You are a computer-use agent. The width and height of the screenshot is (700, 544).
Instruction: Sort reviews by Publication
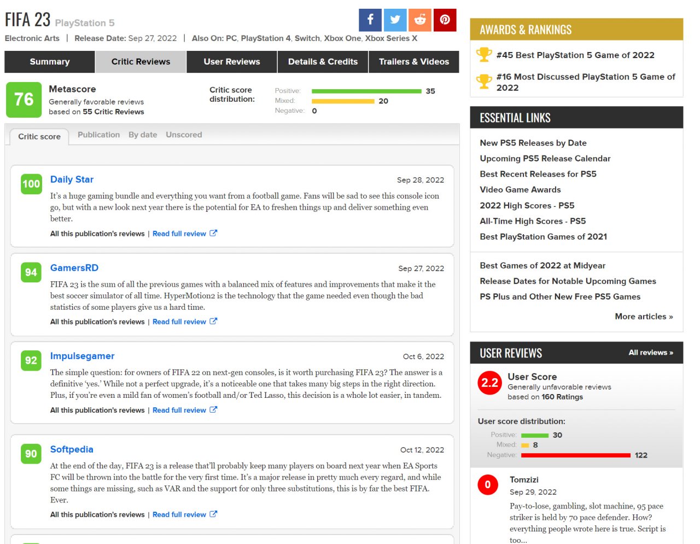pos(98,135)
